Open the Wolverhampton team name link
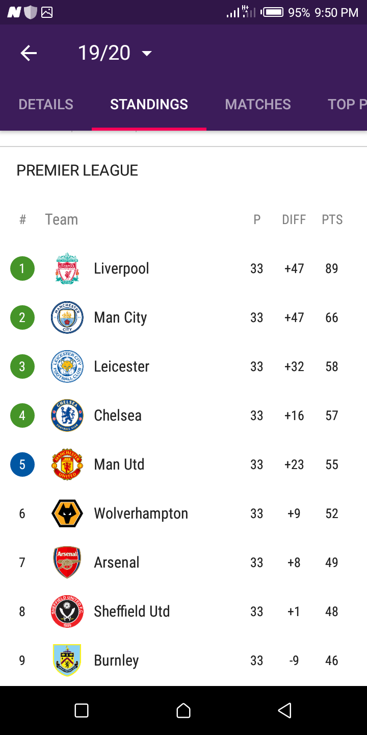This screenshot has height=735, width=367. pyautogui.click(x=141, y=513)
